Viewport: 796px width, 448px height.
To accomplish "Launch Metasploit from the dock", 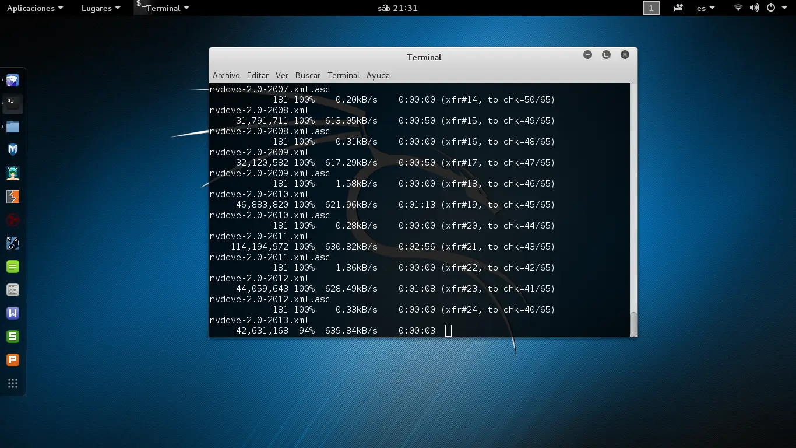I will tap(13, 150).
